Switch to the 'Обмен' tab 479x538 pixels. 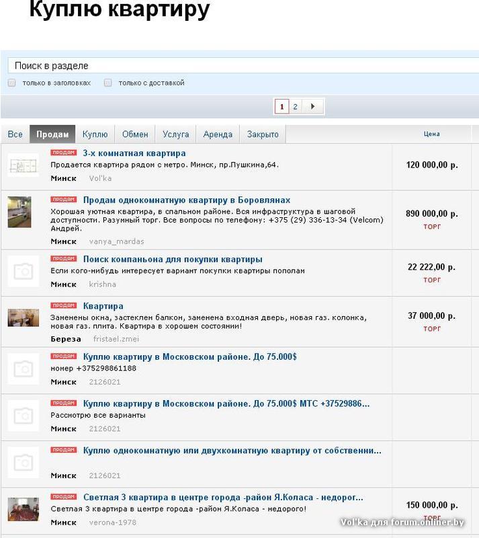click(135, 134)
